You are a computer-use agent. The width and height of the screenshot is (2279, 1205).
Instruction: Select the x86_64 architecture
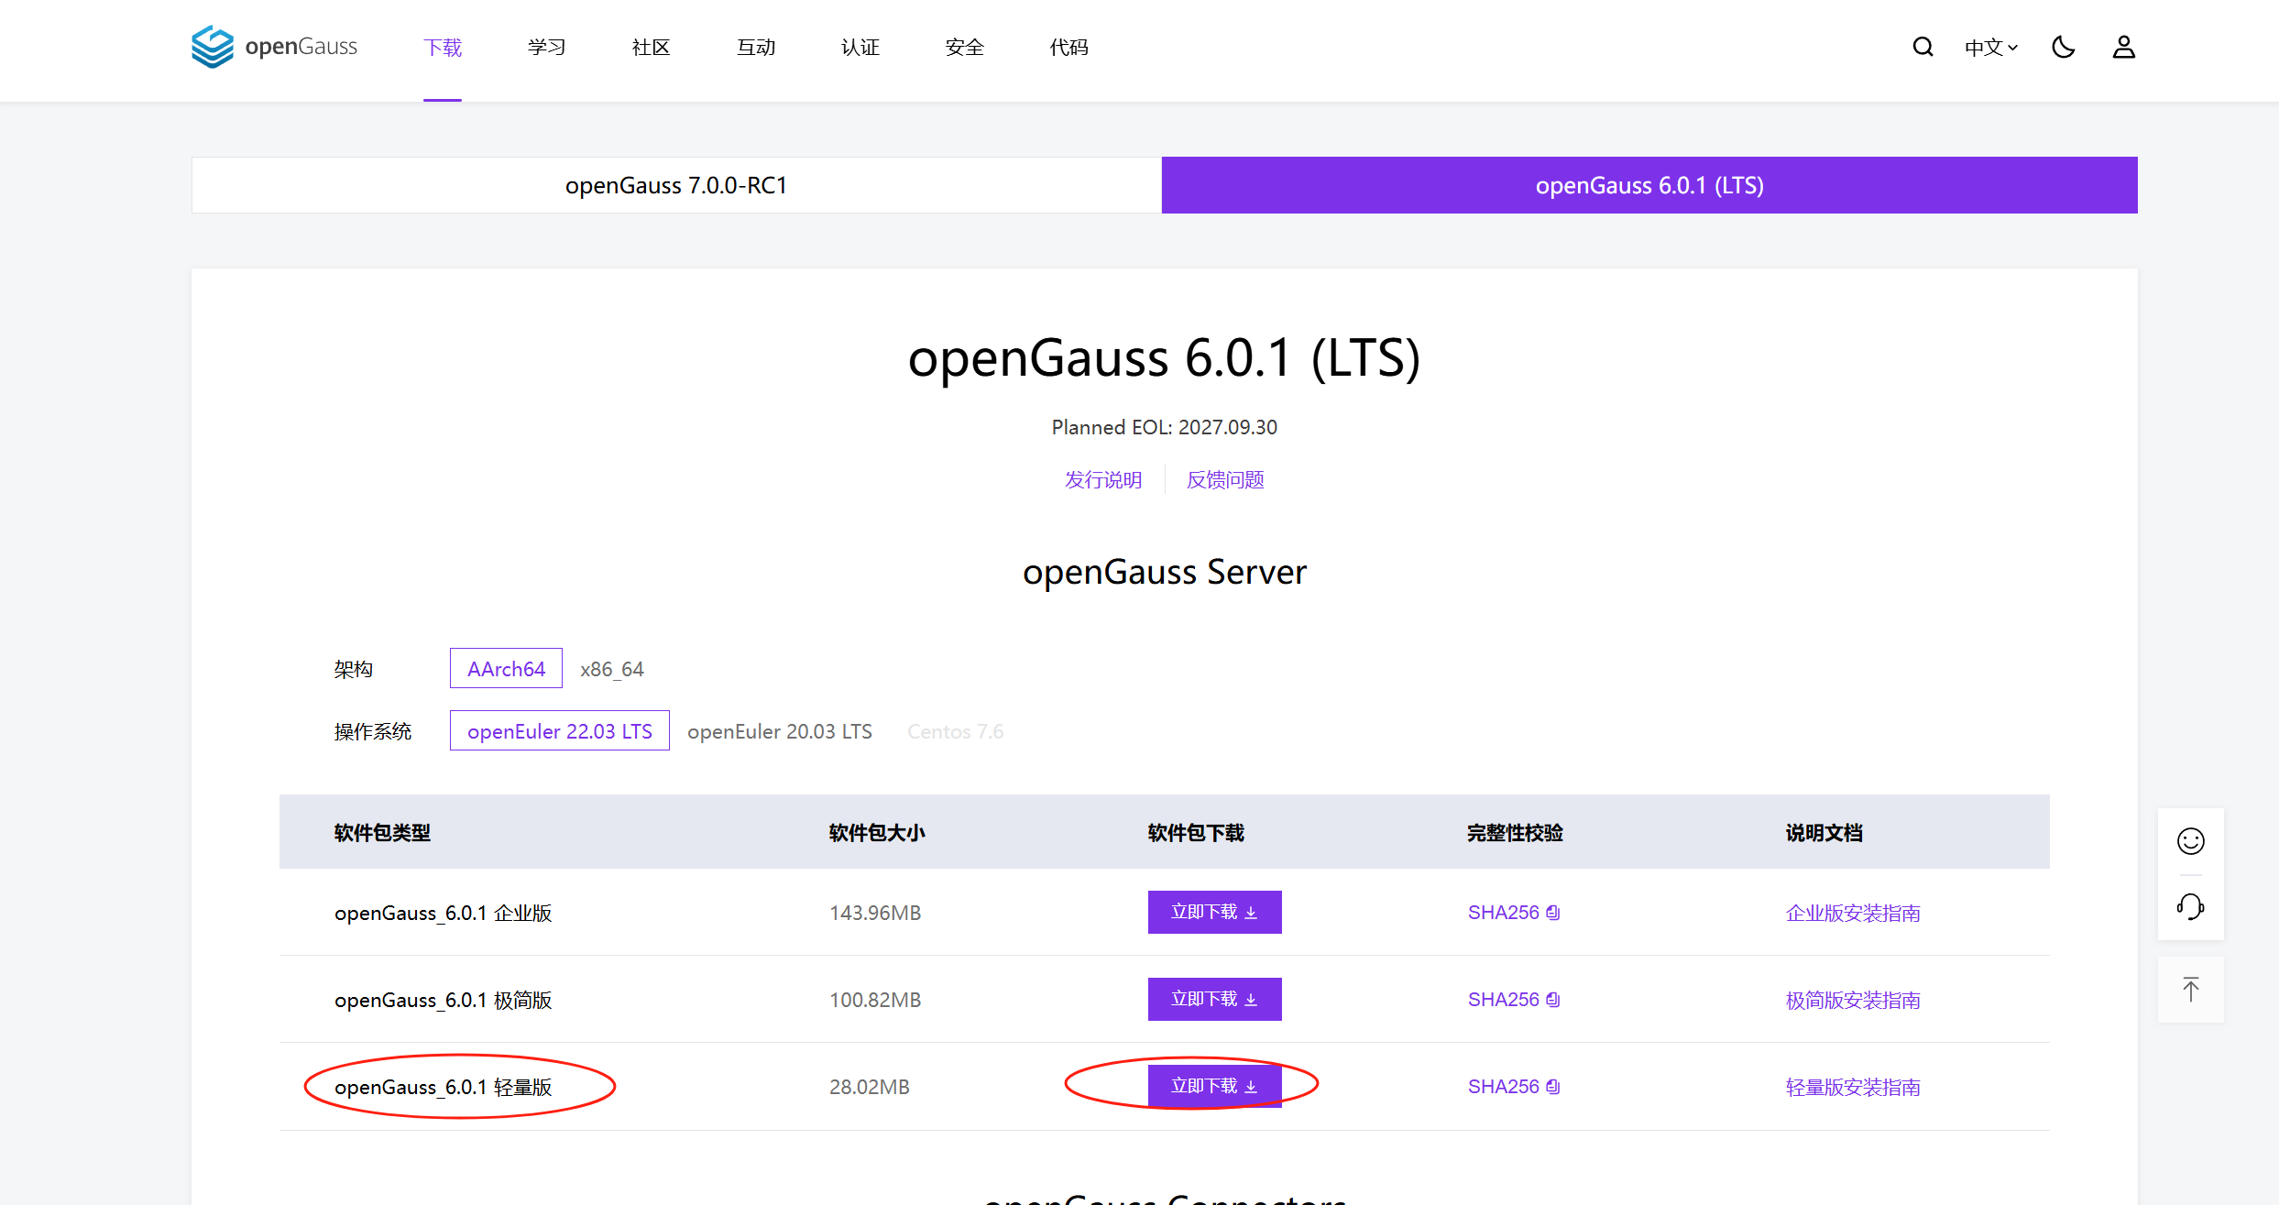612,668
